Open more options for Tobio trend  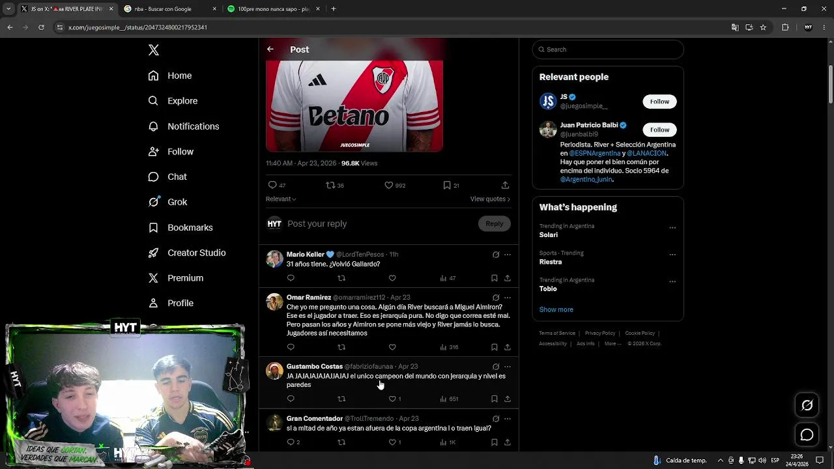[672, 282]
